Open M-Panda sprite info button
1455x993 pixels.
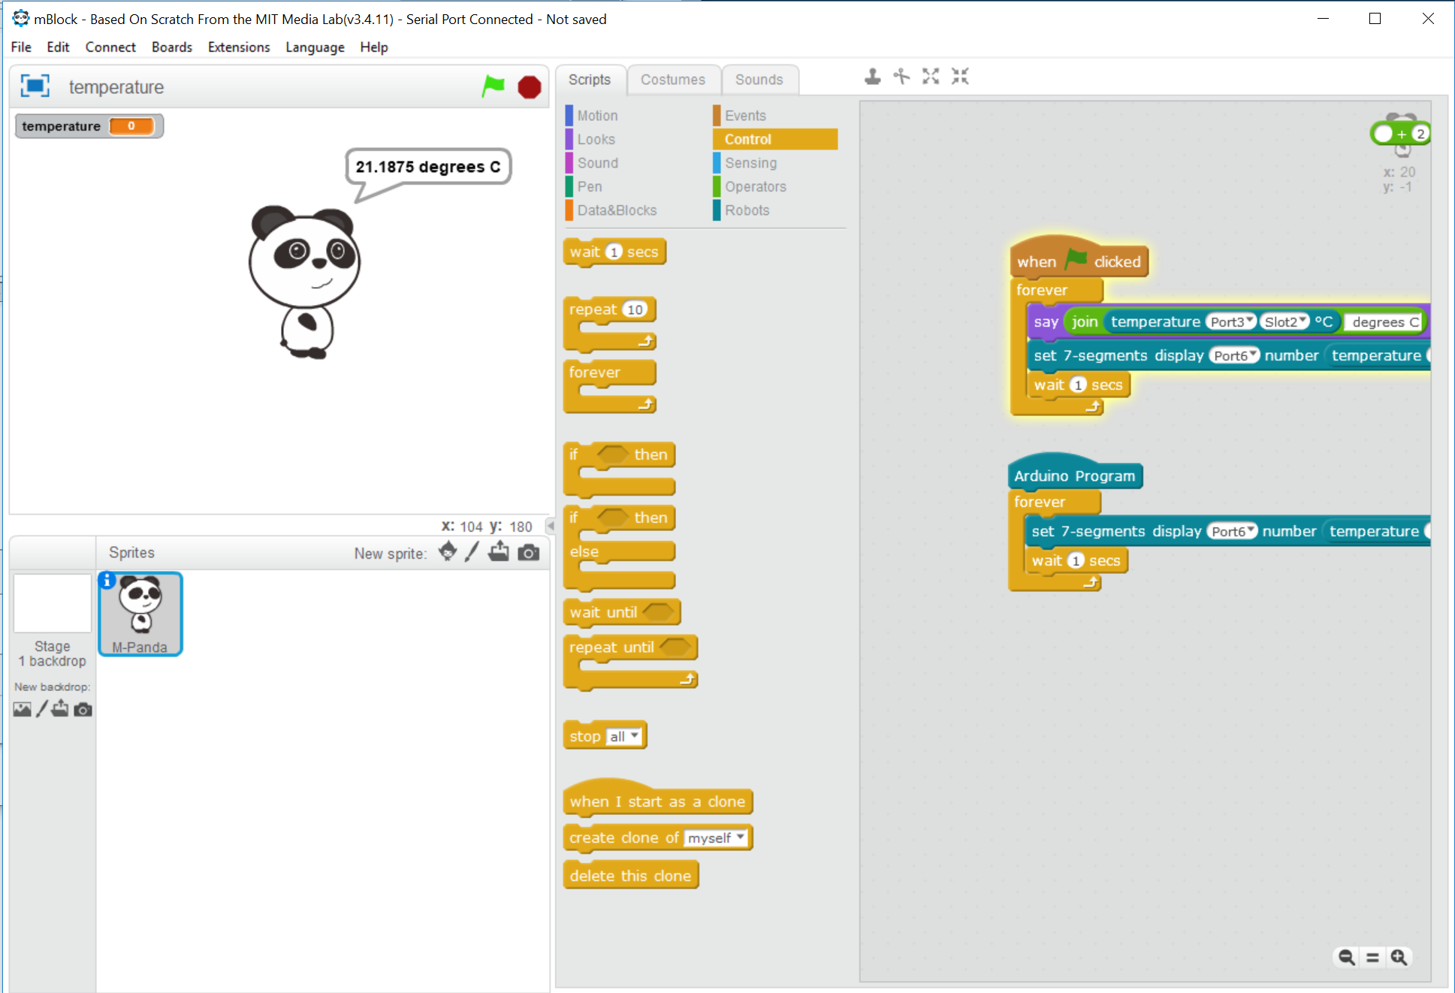(107, 580)
